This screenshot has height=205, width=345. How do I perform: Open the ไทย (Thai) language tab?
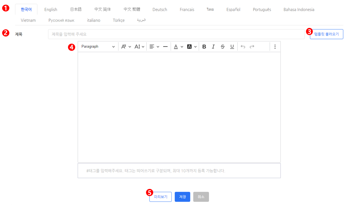coord(210,9)
